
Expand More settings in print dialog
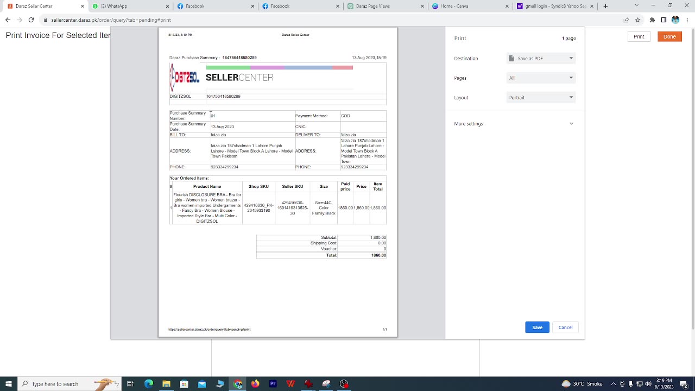point(514,124)
